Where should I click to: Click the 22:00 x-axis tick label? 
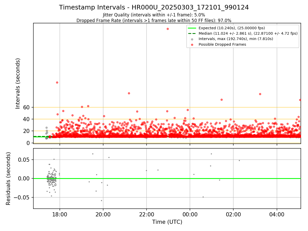147,214
